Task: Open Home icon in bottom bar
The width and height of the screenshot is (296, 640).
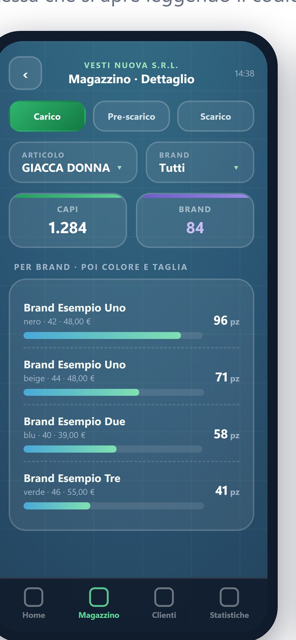Action: pyautogui.click(x=34, y=597)
